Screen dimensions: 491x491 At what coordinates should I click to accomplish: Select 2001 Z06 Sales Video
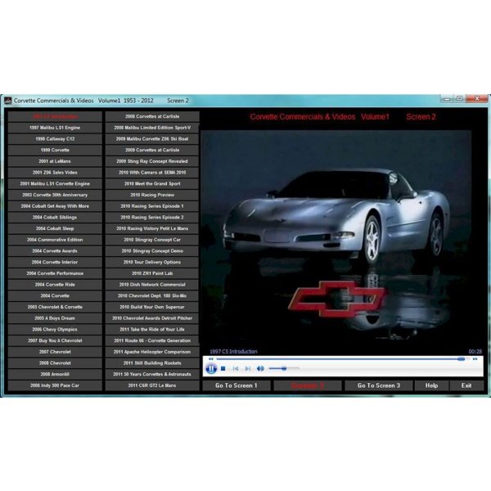[56, 173]
